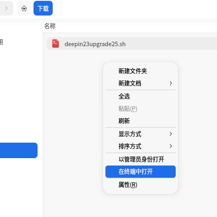Open the 新建文档 submenu entry
217x217 pixels.
[141, 83]
